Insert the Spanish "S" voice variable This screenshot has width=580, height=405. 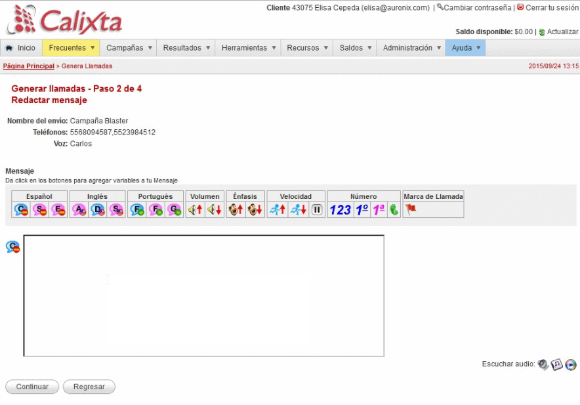tap(38, 210)
